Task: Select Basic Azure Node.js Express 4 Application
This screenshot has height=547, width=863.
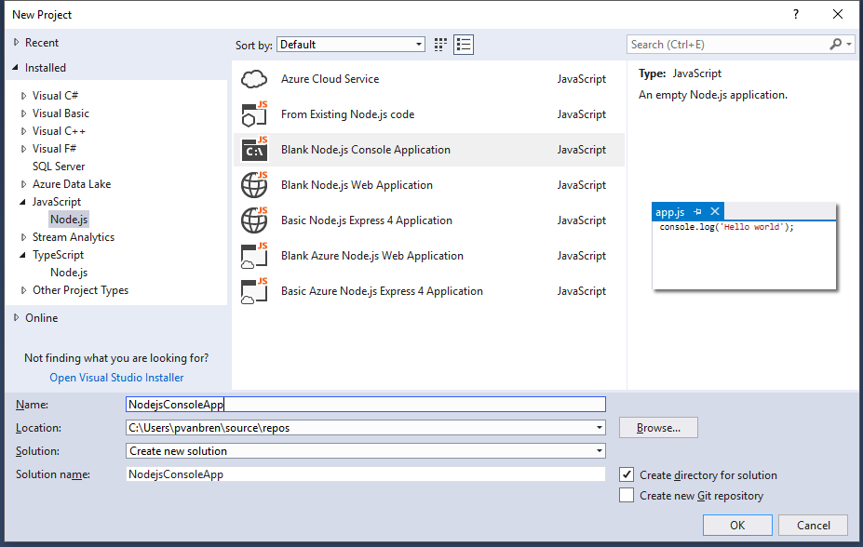Action: point(429,291)
